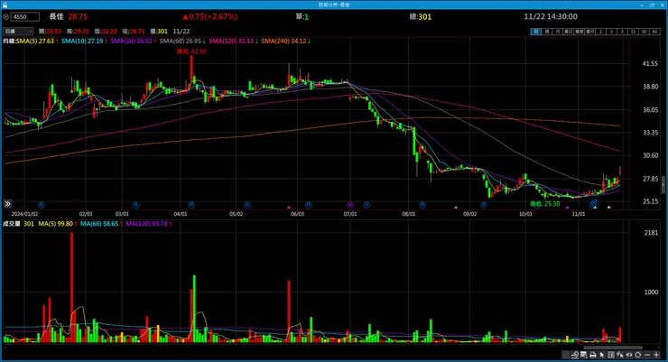Click the 均線 moving average label
Image resolution: width=668 pixels, height=362 pixels.
tap(8, 41)
